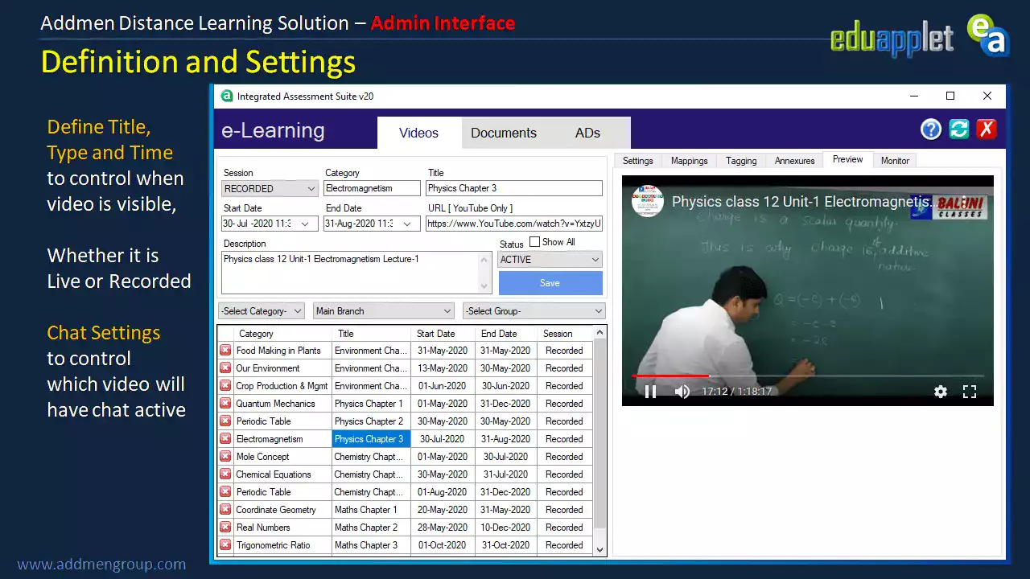Enter fullscreen mode in video preview
Screen dimensions: 1030x579
[970, 392]
